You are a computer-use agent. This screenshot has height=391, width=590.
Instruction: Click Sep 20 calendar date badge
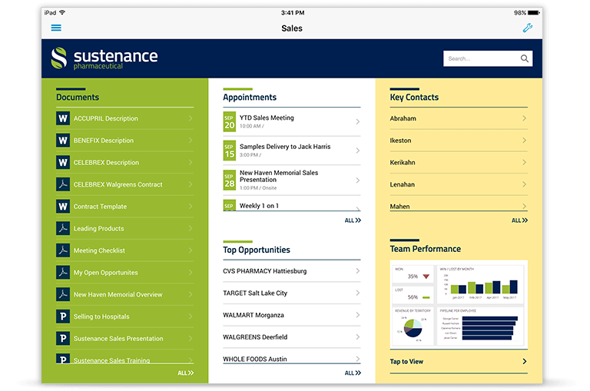click(230, 121)
